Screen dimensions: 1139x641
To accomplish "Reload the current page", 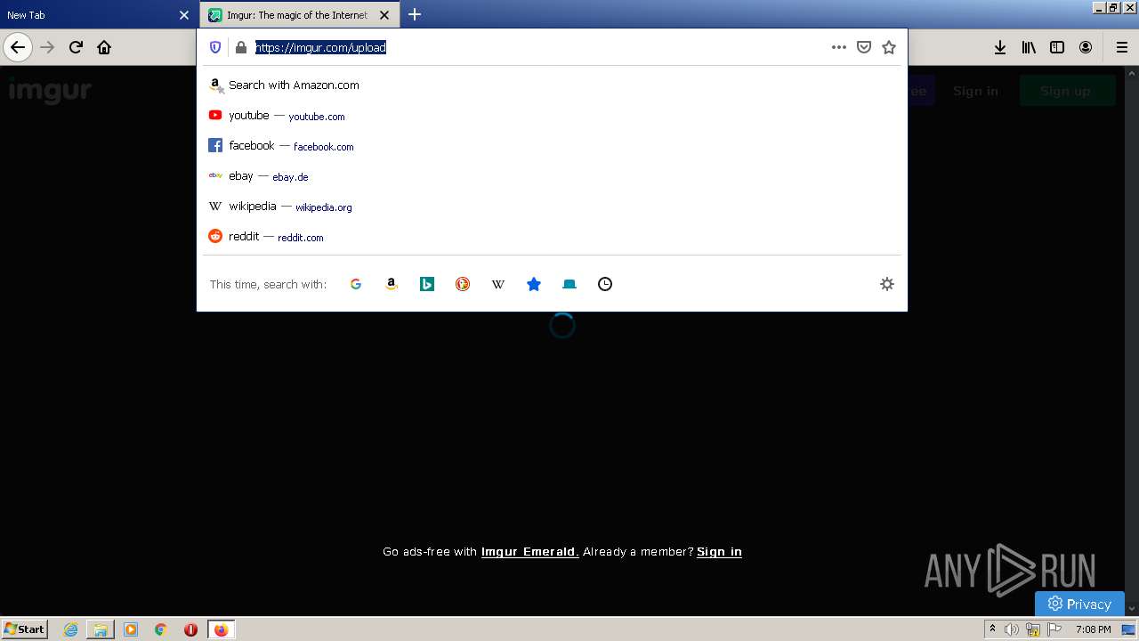I will [76, 47].
